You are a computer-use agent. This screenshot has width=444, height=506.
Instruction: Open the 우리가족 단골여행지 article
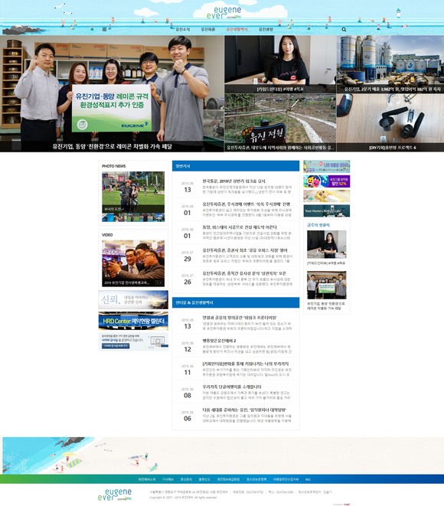tap(232, 387)
